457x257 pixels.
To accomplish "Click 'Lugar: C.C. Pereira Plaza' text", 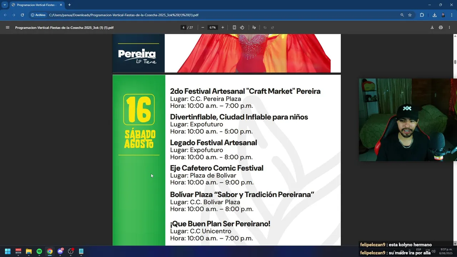I will 206,99.
